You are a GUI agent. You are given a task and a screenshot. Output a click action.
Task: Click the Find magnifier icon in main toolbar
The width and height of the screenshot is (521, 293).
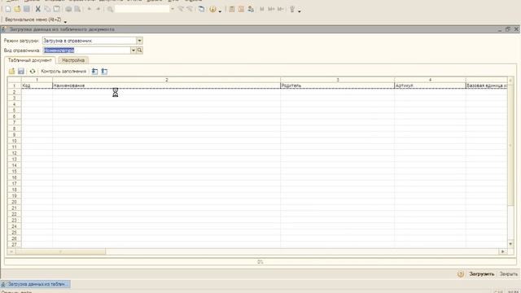[110, 9]
